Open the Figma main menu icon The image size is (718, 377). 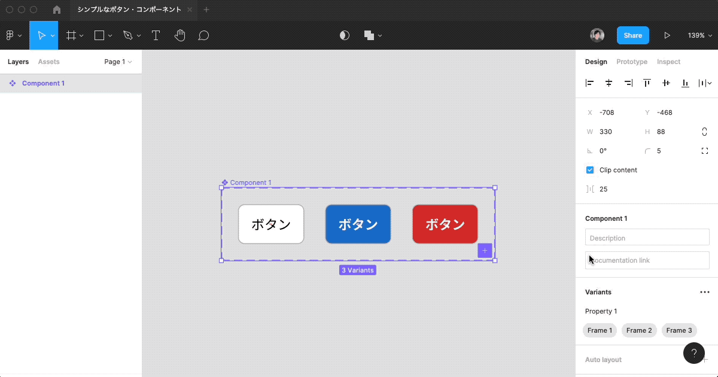[x=10, y=35]
